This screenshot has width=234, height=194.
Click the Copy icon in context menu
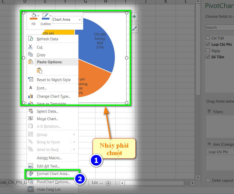point(30,54)
